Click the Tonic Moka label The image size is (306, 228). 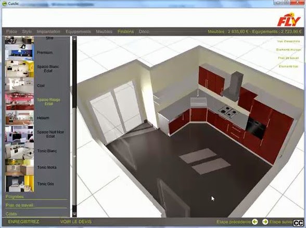coord(47,167)
